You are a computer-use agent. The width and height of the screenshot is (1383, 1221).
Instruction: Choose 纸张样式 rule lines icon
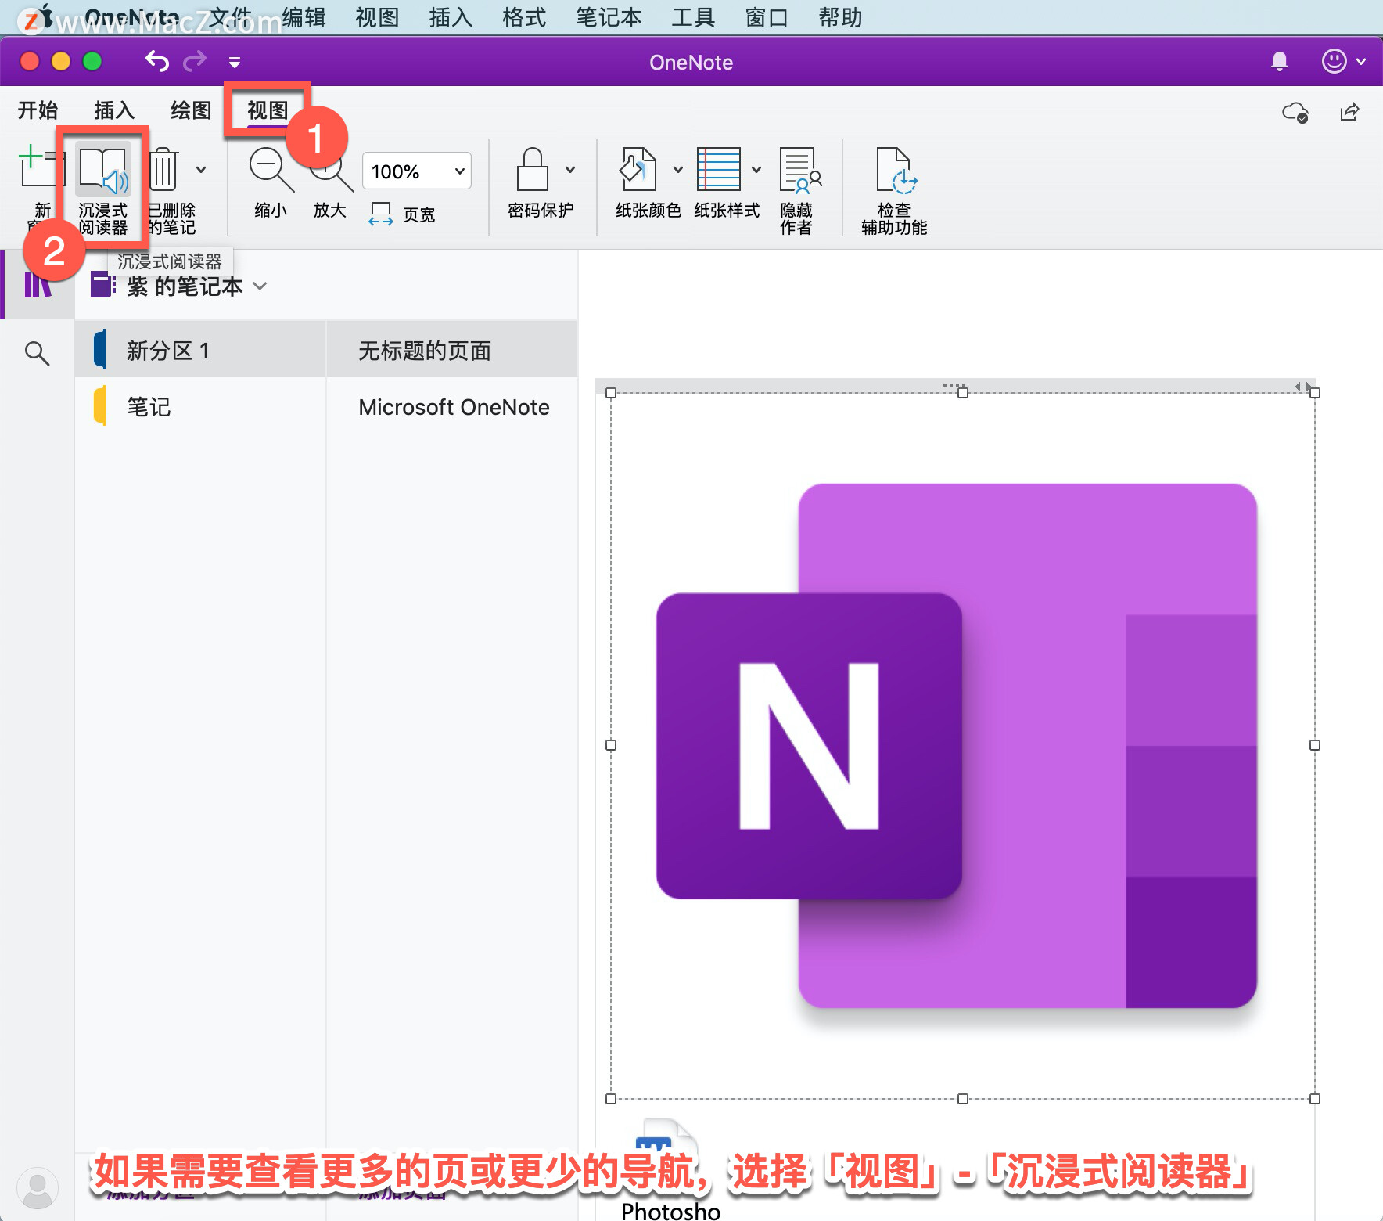coord(718,169)
